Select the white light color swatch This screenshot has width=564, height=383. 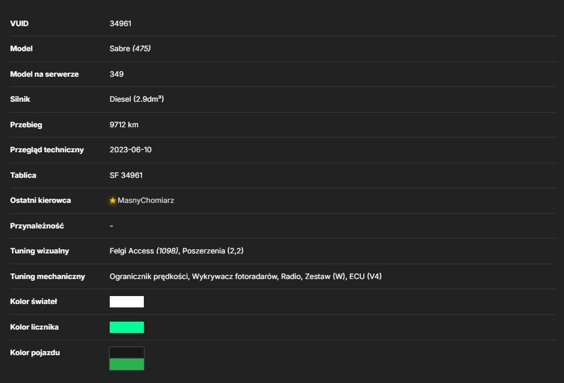click(127, 302)
